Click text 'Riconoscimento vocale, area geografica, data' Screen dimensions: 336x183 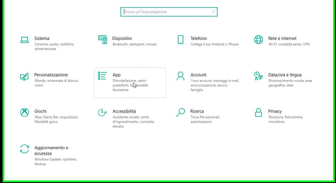click(x=290, y=83)
